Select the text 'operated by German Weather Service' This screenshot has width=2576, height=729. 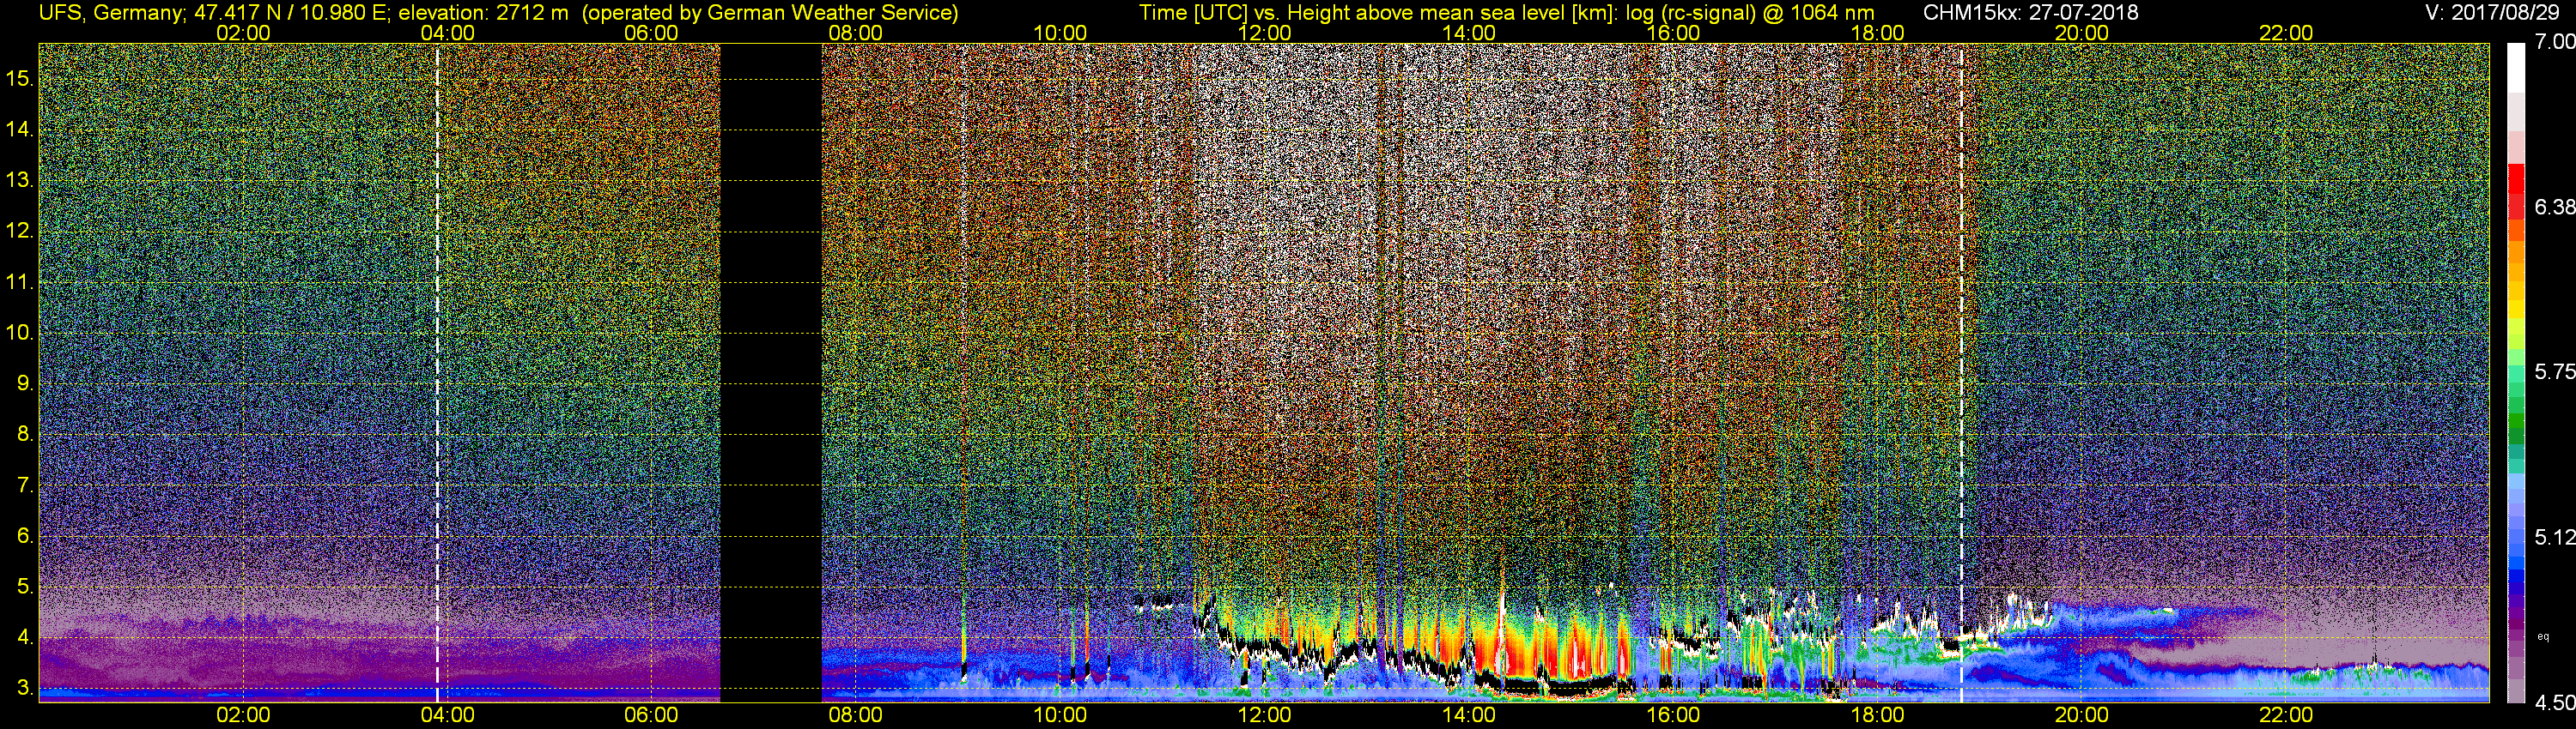pos(769,12)
